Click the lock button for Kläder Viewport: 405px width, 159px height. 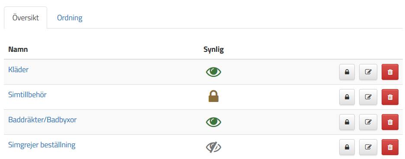click(347, 72)
